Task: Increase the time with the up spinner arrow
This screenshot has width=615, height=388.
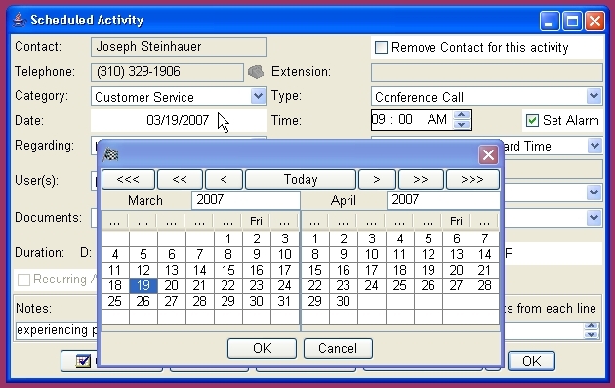Action: click(461, 115)
